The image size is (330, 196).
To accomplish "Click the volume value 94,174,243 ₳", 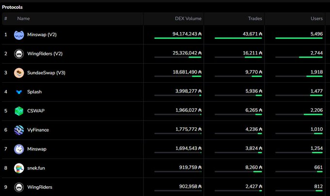I will pyautogui.click(x=187, y=34).
